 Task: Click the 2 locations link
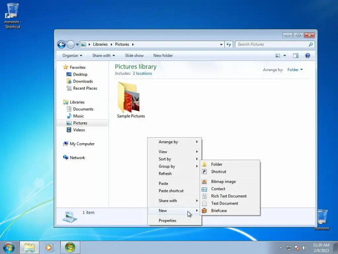pos(142,73)
